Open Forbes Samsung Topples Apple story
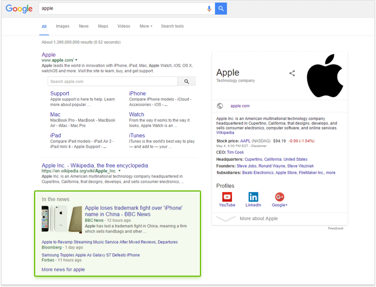 [x=90, y=255]
